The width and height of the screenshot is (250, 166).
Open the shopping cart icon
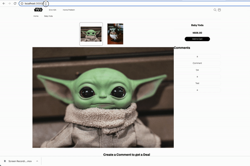pos(220,10)
